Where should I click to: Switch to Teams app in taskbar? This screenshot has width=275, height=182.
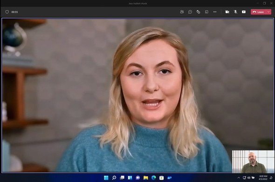169,178
